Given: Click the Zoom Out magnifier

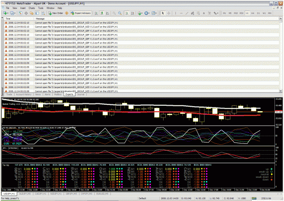Looking at the screenshot, I should pyautogui.click(x=120, y=13).
